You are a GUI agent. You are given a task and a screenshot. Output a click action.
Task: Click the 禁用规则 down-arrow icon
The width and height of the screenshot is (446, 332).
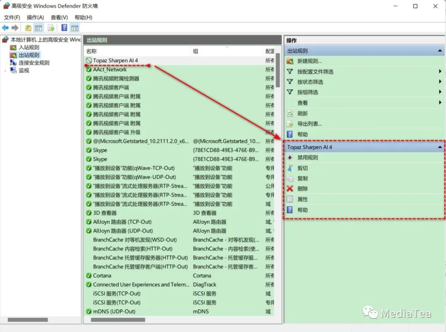290,157
